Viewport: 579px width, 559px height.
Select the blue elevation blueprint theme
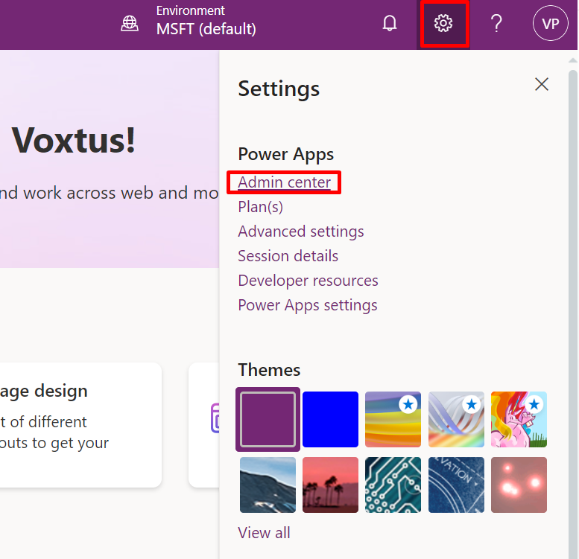(x=456, y=485)
